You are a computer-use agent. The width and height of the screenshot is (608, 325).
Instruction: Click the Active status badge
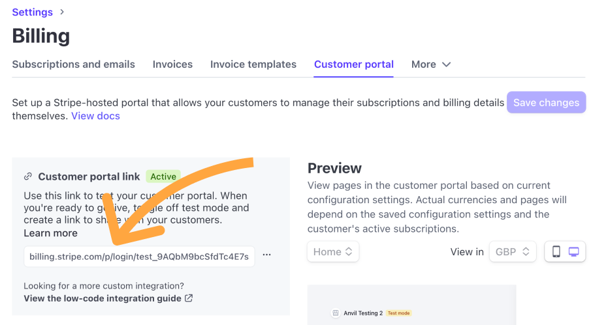click(x=163, y=177)
